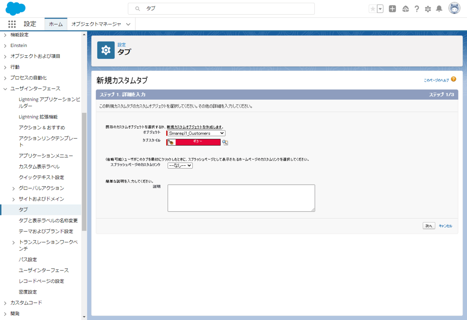Open the help question mark icon

click(x=416, y=9)
